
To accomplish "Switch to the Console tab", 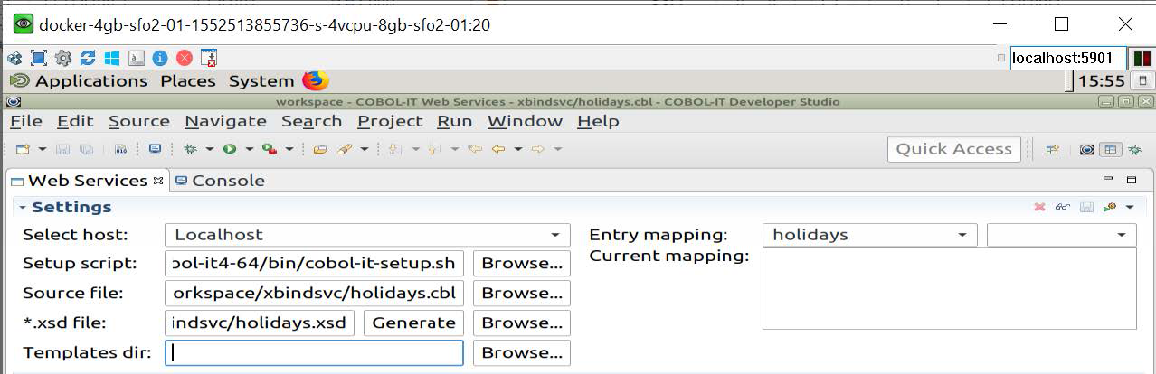I will pyautogui.click(x=220, y=180).
